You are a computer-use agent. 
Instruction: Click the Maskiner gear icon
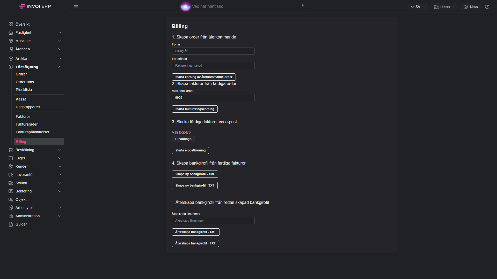click(11, 41)
